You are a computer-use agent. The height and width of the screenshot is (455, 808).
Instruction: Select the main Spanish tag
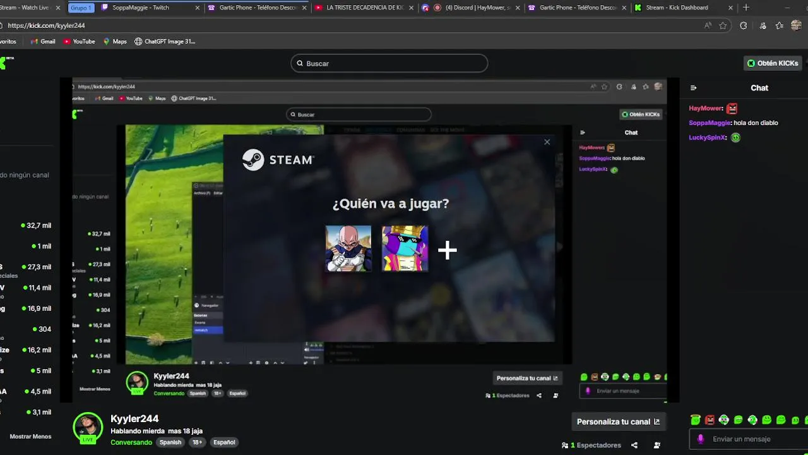click(170, 442)
